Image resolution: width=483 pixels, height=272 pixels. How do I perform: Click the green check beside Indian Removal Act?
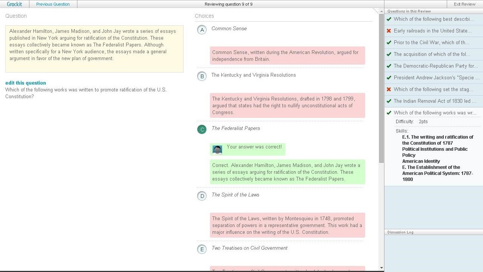(x=389, y=101)
